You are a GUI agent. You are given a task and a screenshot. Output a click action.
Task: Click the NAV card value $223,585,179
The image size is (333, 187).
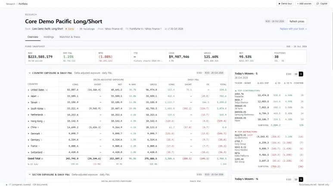click(40, 57)
